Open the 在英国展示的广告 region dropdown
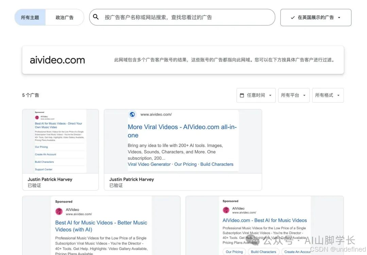 point(316,18)
